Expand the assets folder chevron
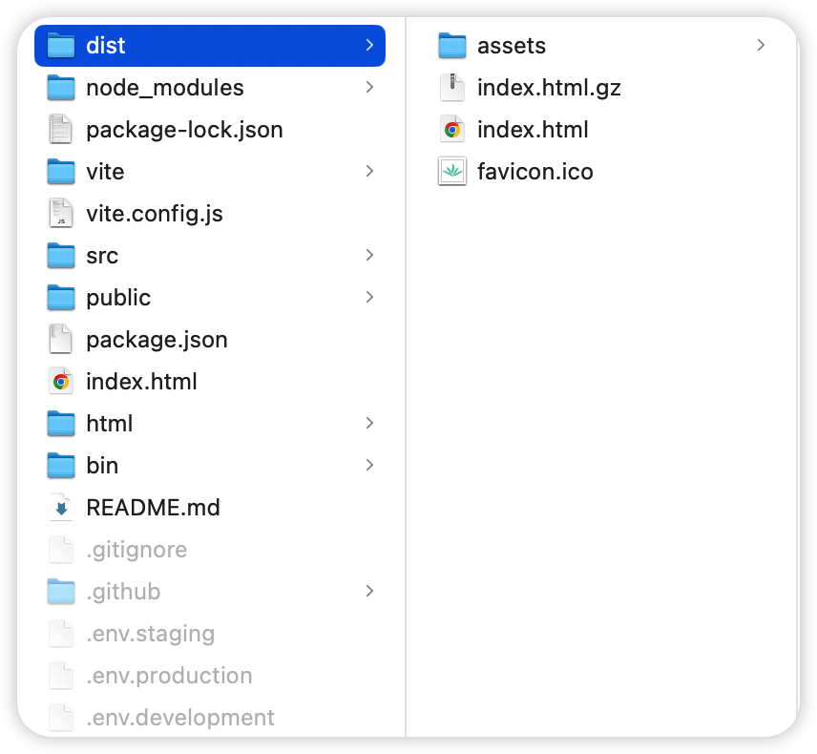 (761, 46)
